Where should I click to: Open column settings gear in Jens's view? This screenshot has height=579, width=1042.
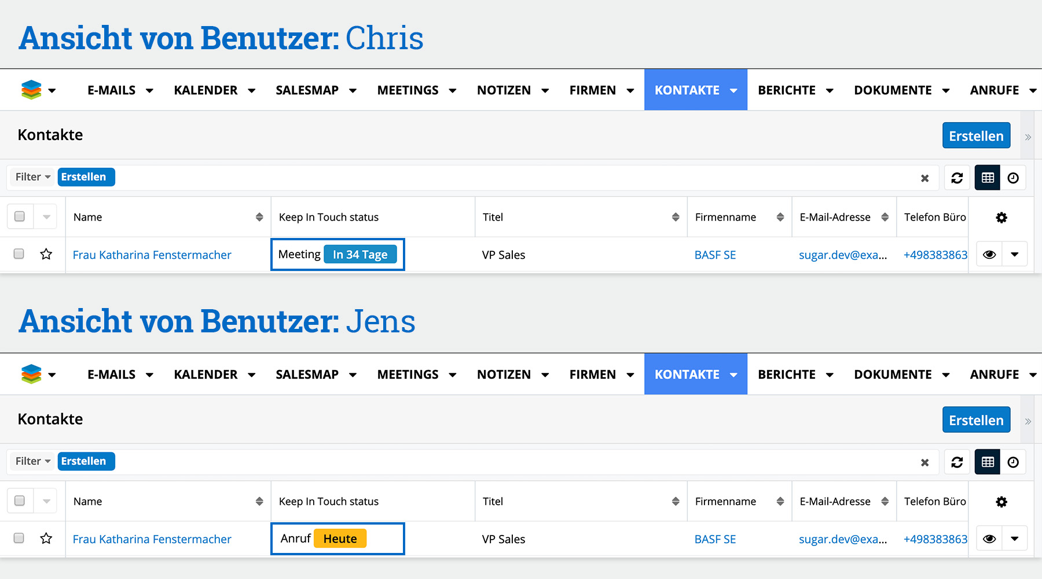[x=1001, y=501]
